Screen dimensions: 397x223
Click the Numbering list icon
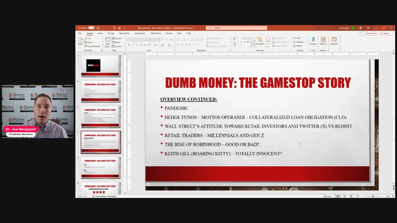coord(185,40)
